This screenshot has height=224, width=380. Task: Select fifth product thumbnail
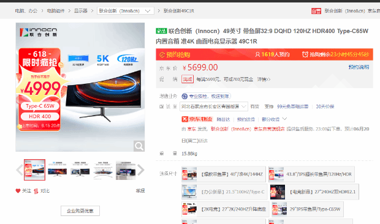point(126,170)
